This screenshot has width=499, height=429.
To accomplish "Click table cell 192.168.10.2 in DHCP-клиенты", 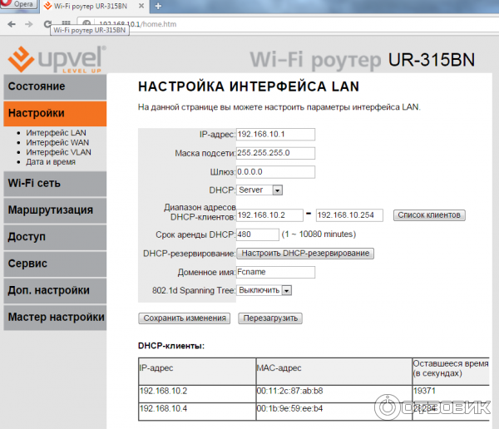I will pos(197,394).
